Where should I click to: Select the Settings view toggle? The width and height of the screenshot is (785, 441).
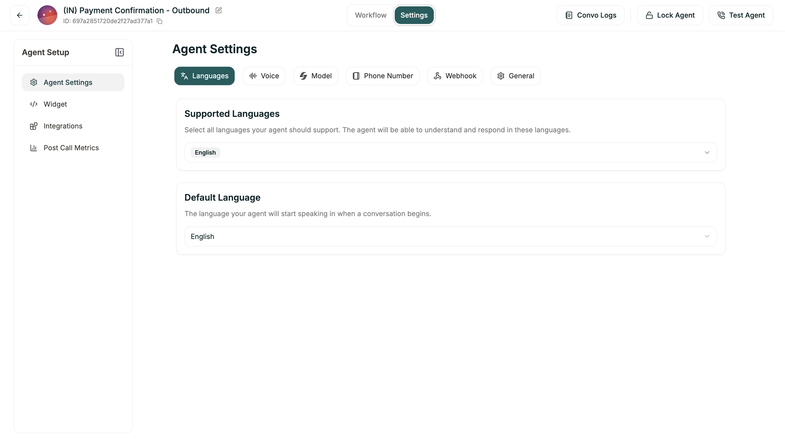point(414,15)
